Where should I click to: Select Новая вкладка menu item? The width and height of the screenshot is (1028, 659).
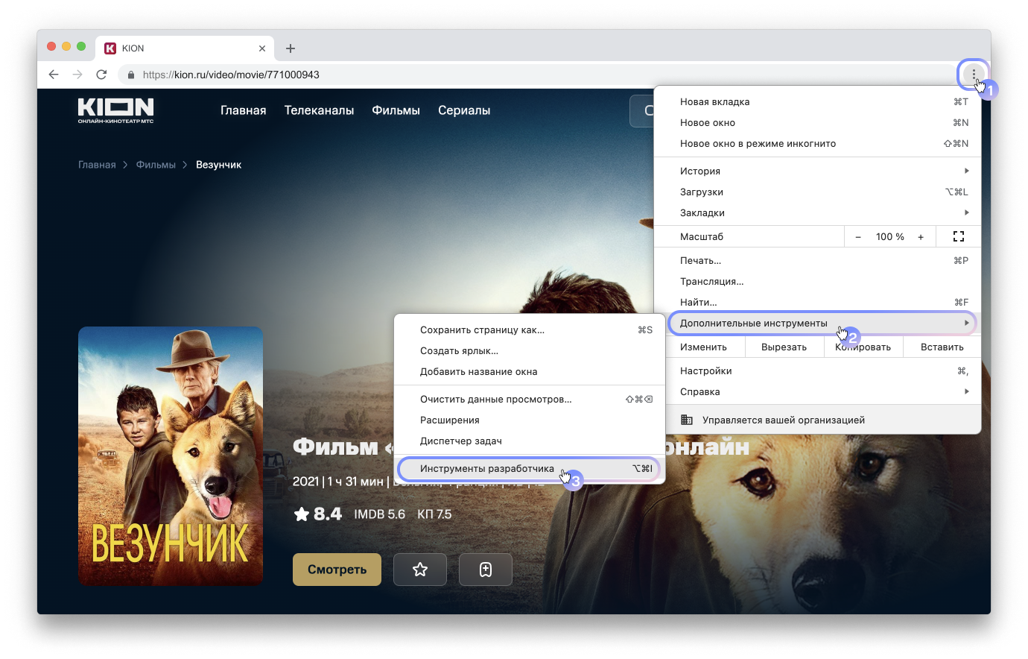[817, 101]
